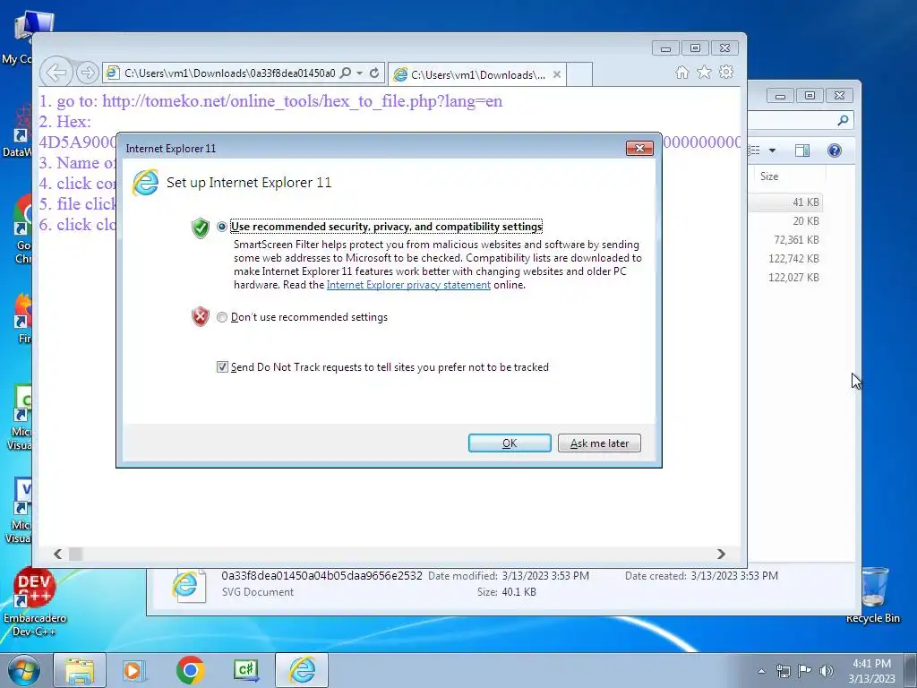Open Windows Explorer from the taskbar

pyautogui.click(x=80, y=670)
